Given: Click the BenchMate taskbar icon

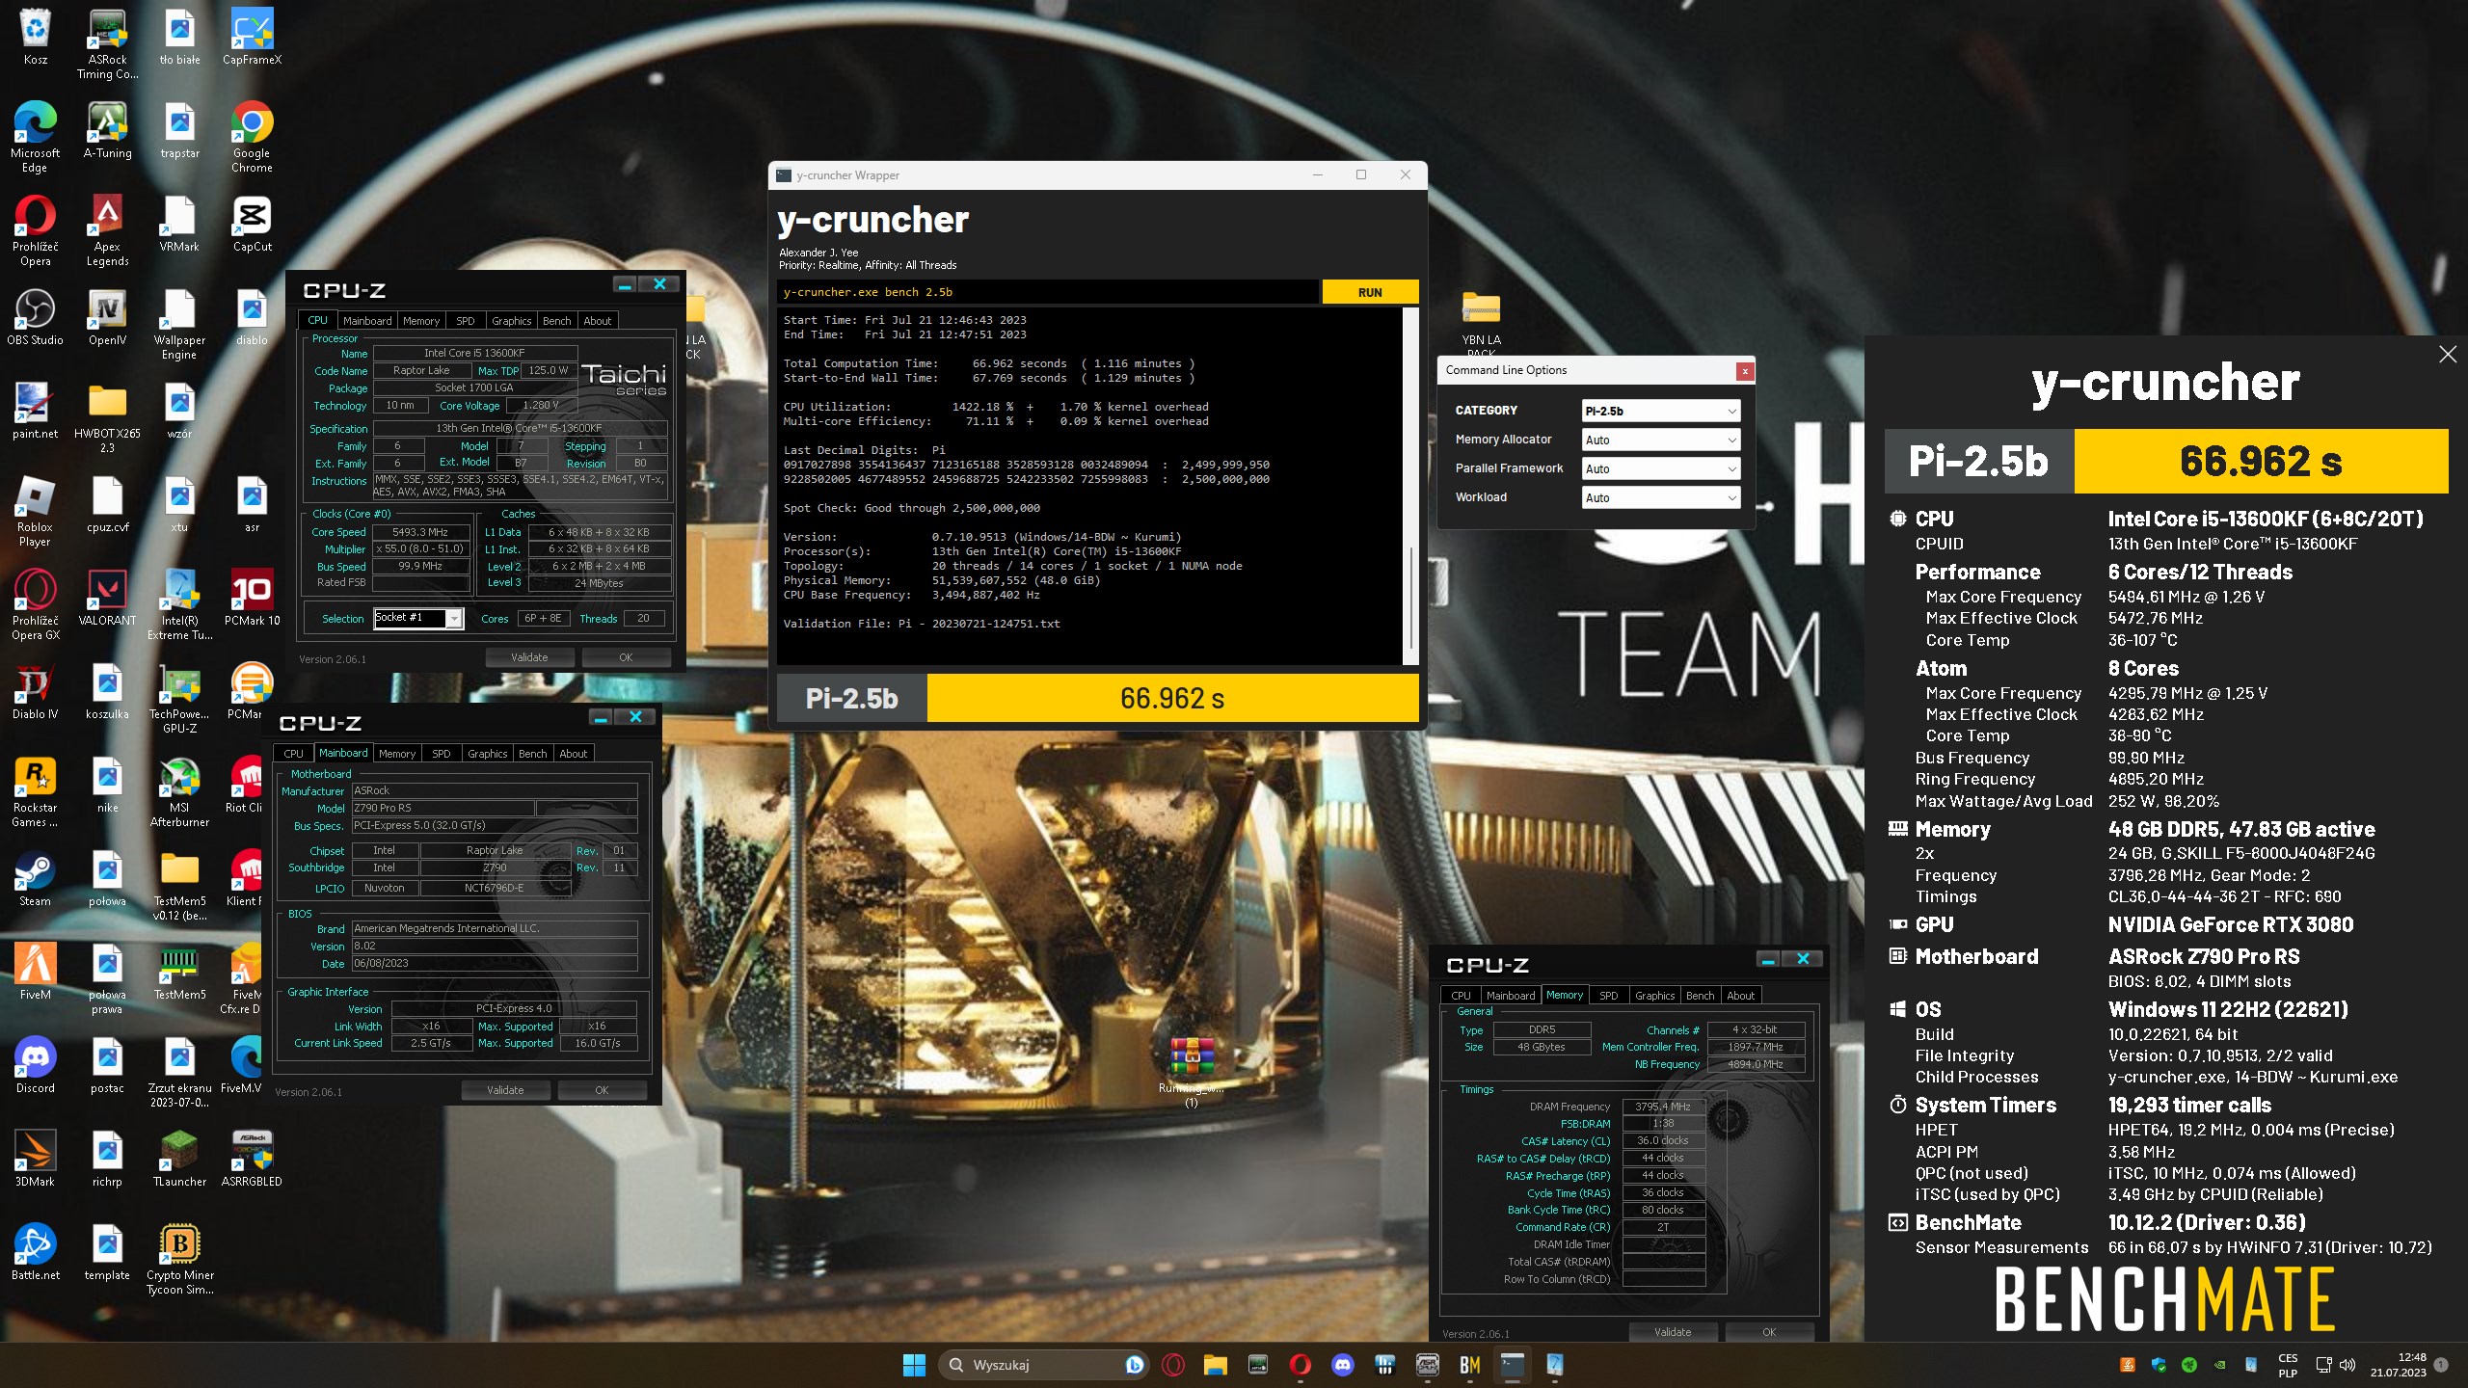Looking at the screenshot, I should click(1469, 1365).
